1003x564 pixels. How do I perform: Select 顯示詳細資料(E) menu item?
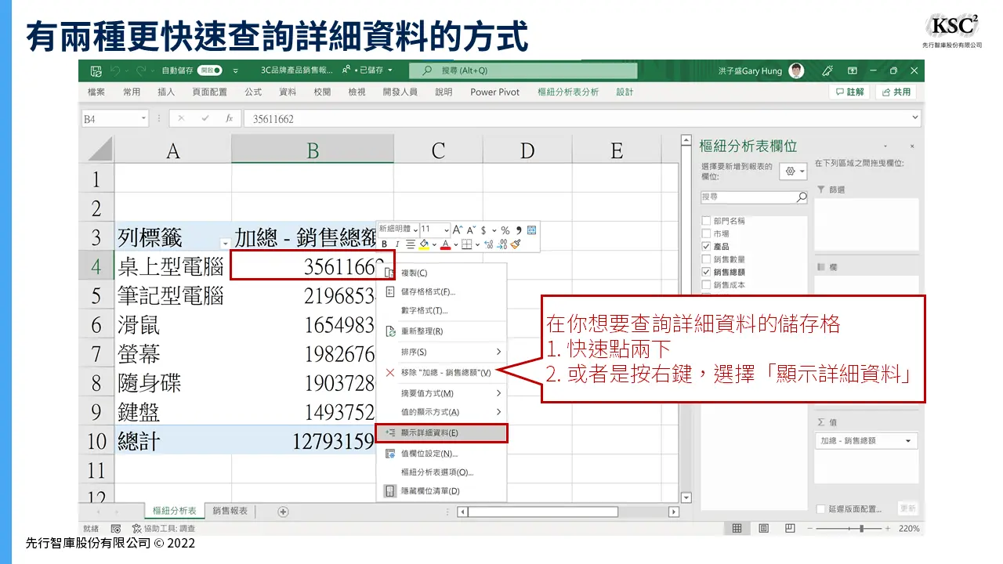[x=441, y=432]
